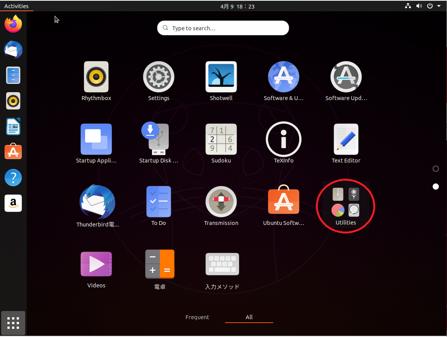Start the Sudoku game

221,143
